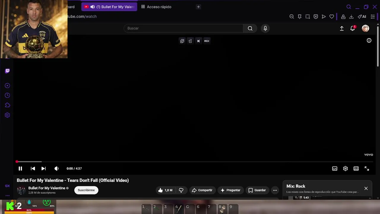Click the send flow arrow icon
The image size is (380, 214).
324,17
